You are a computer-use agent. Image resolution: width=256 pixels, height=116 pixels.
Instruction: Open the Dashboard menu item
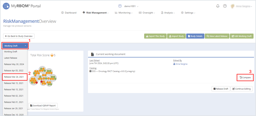[69, 13]
